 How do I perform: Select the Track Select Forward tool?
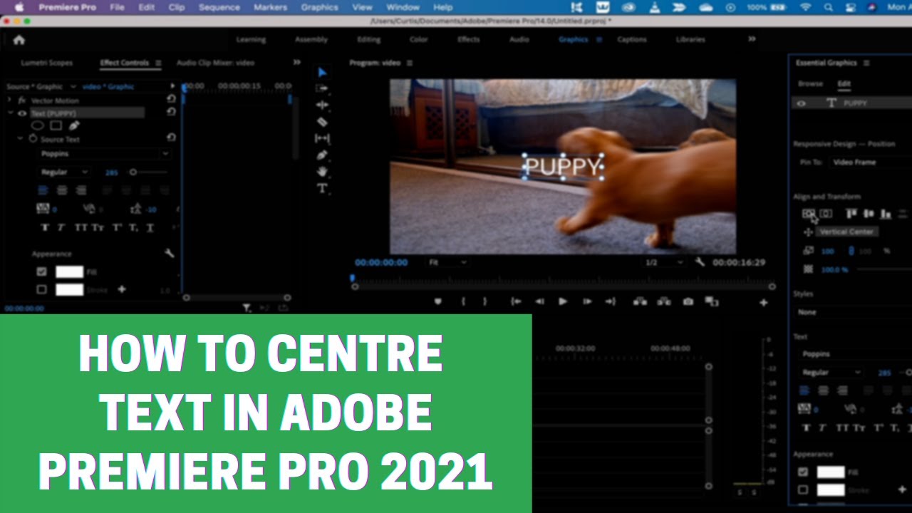pos(322,88)
